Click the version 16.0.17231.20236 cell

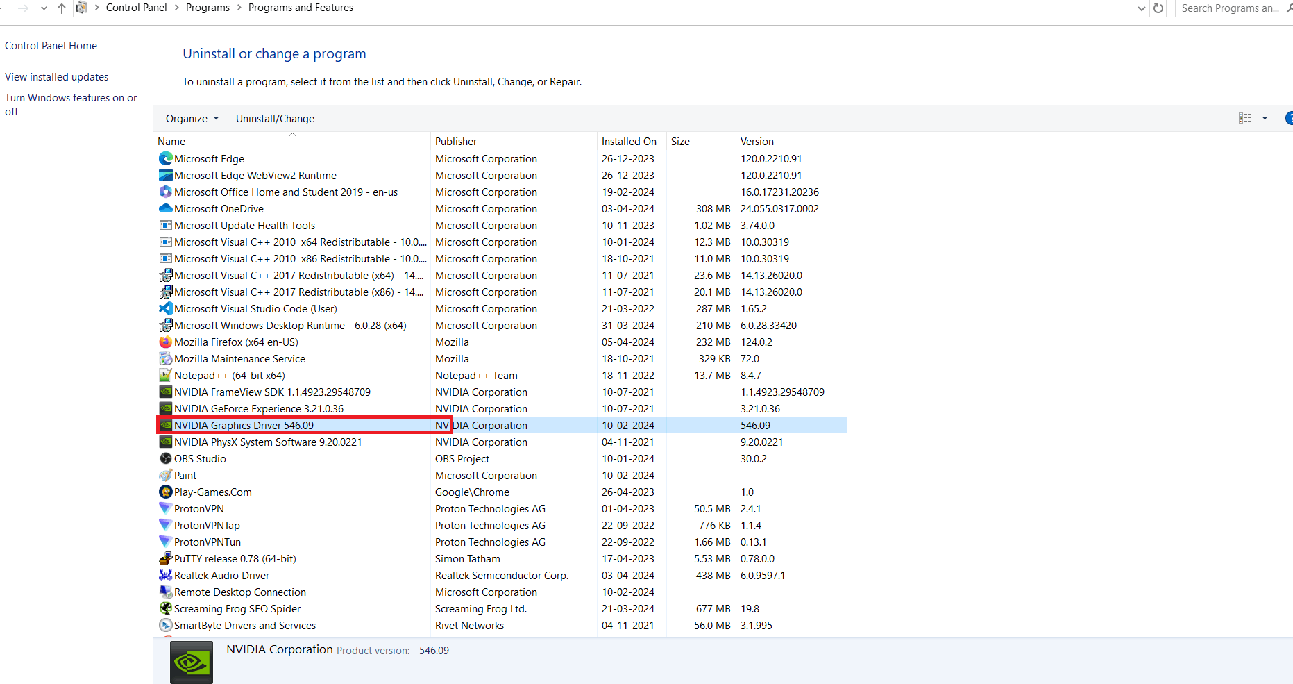(x=779, y=192)
